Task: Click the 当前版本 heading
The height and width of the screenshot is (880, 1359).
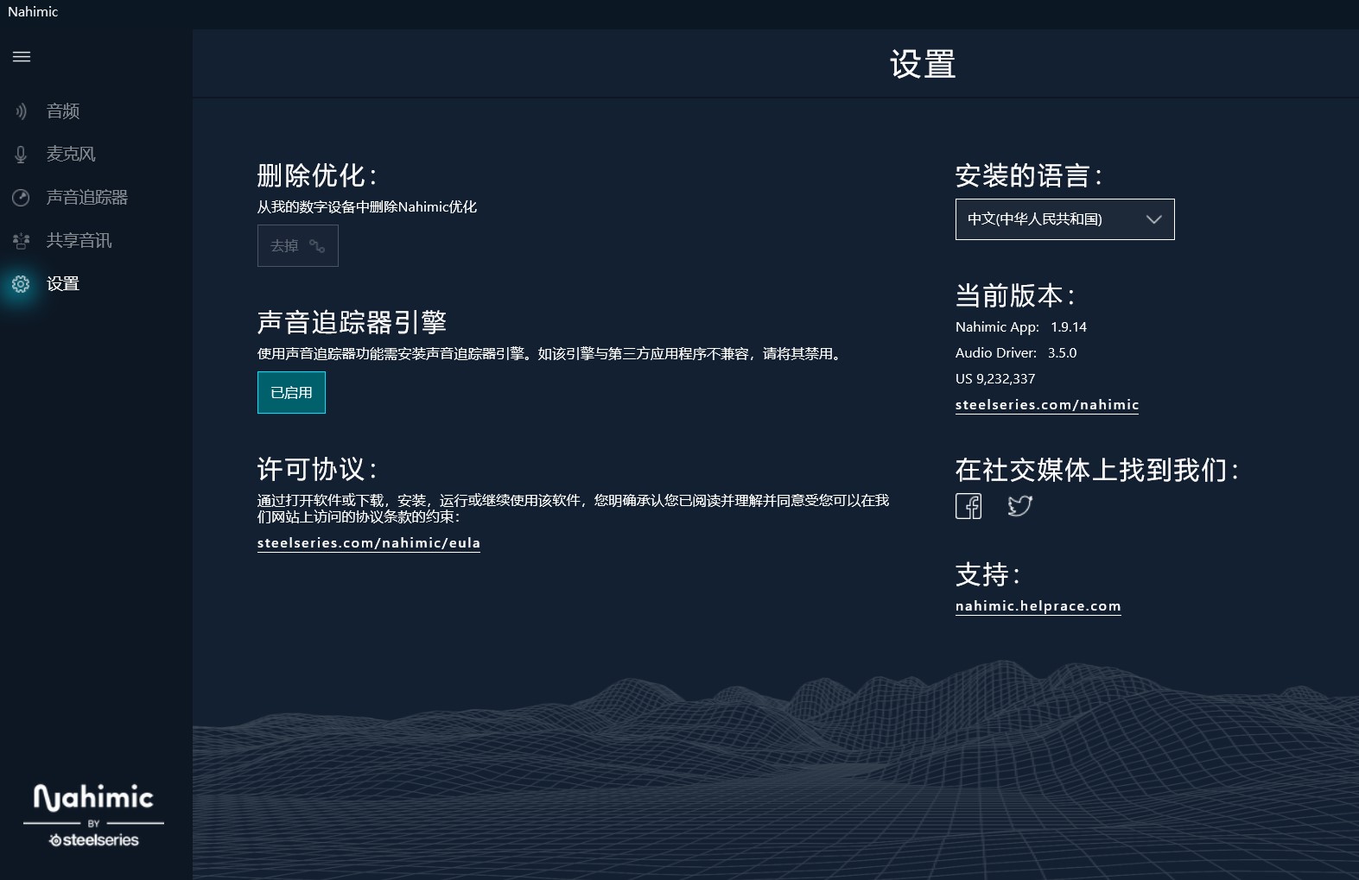Action: point(1015,296)
